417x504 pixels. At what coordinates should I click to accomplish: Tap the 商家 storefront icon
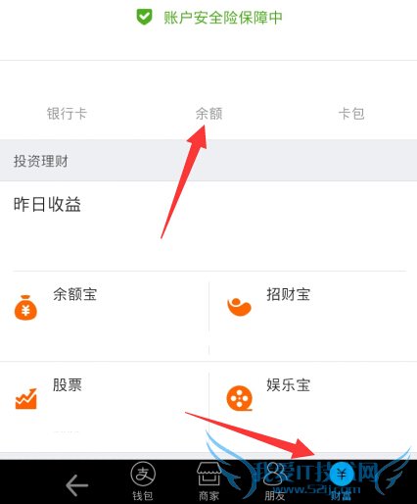point(208,475)
